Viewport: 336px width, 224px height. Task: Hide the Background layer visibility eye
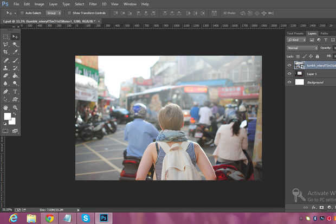click(289, 82)
